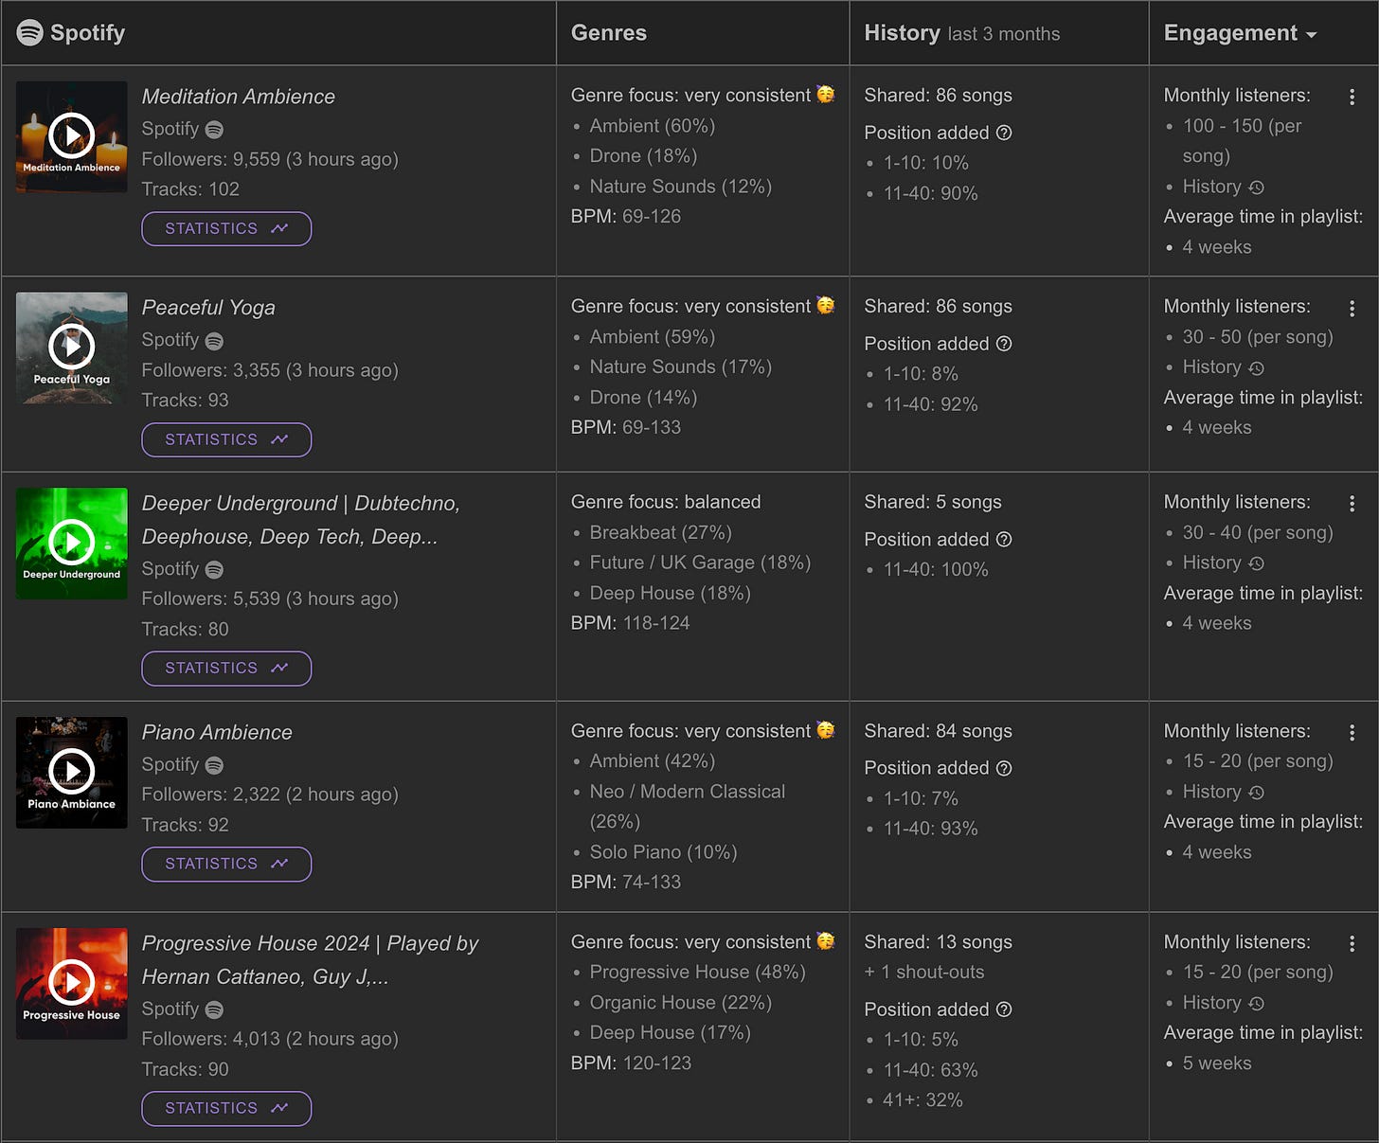The height and width of the screenshot is (1143, 1379).
Task: Click Position added help icon for Deeper Underground
Action: [1005, 539]
